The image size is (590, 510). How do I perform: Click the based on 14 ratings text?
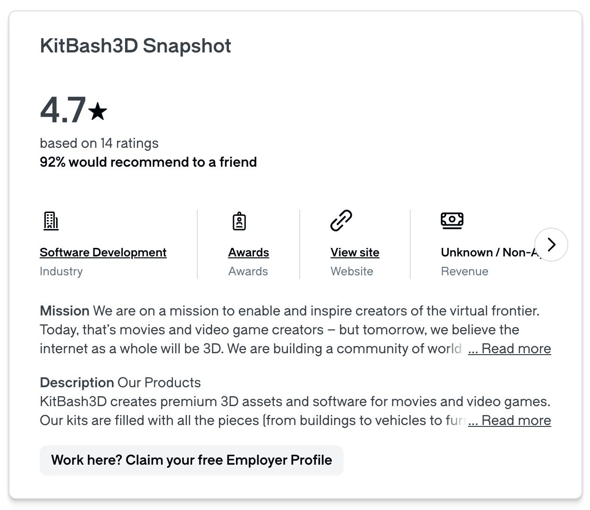99,143
